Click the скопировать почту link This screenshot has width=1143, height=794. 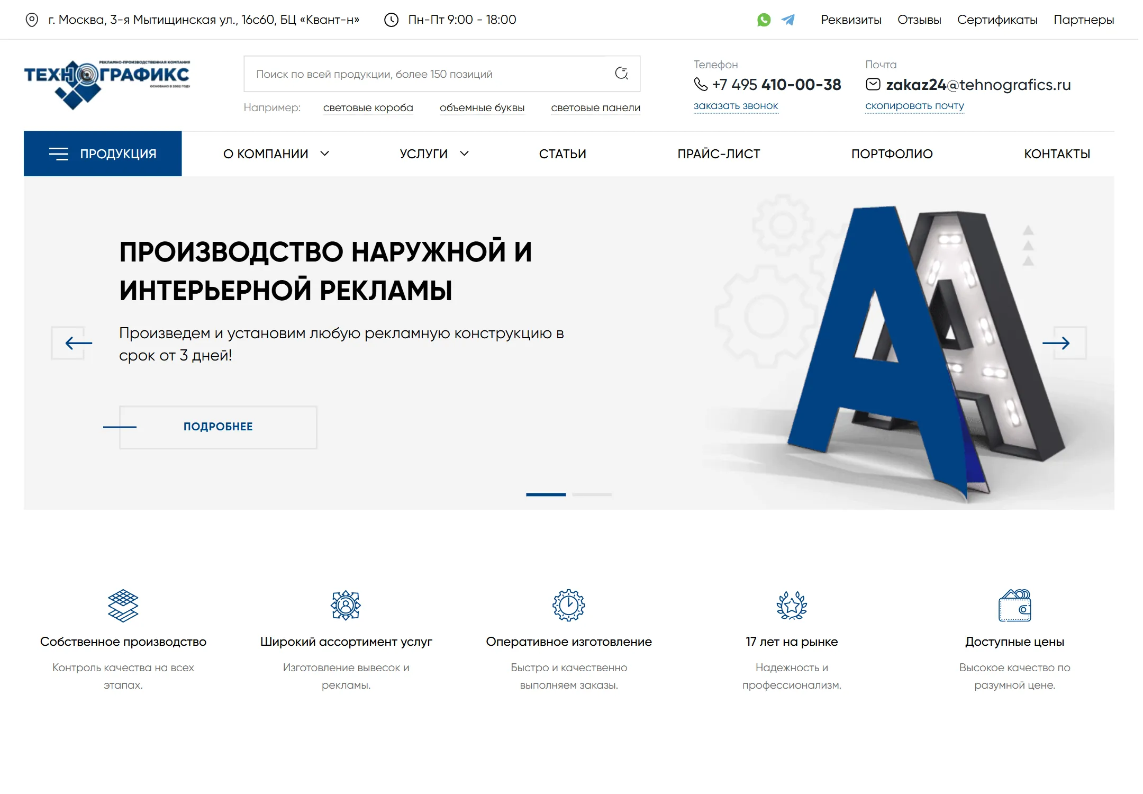click(915, 106)
